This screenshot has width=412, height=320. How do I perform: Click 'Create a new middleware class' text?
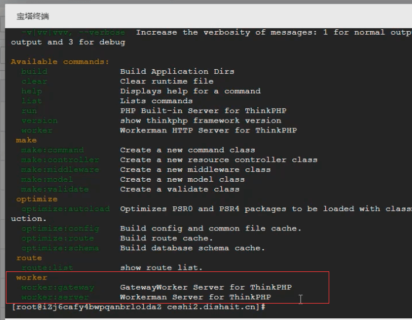pyautogui.click(x=195, y=170)
